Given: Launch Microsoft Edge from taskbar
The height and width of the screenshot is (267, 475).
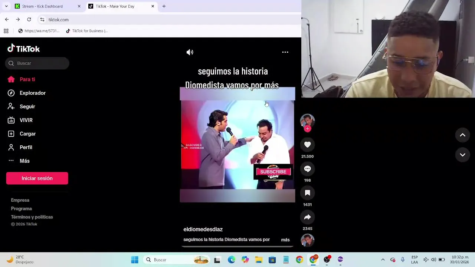Looking at the screenshot, I should tap(231, 260).
